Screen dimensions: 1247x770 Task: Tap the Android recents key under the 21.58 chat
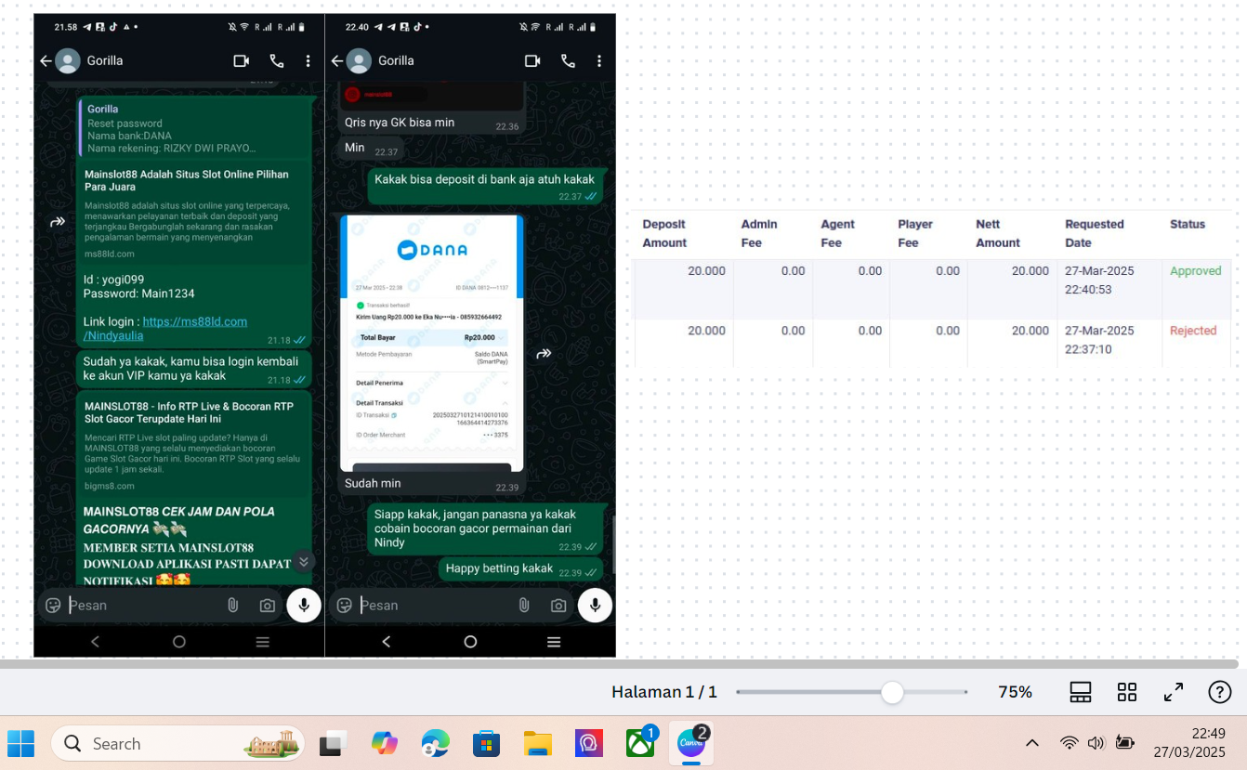coord(263,642)
